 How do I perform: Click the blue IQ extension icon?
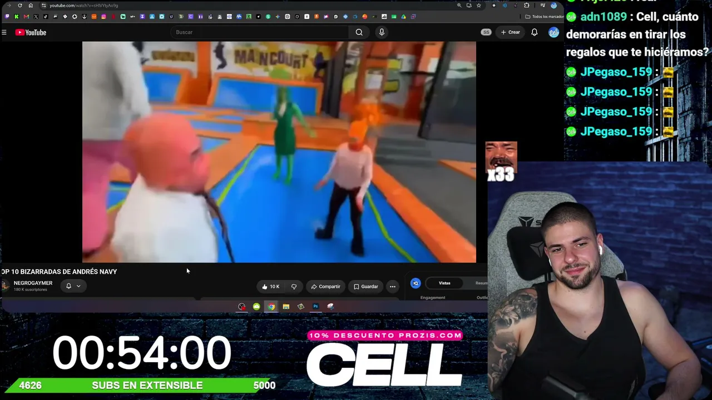416,283
